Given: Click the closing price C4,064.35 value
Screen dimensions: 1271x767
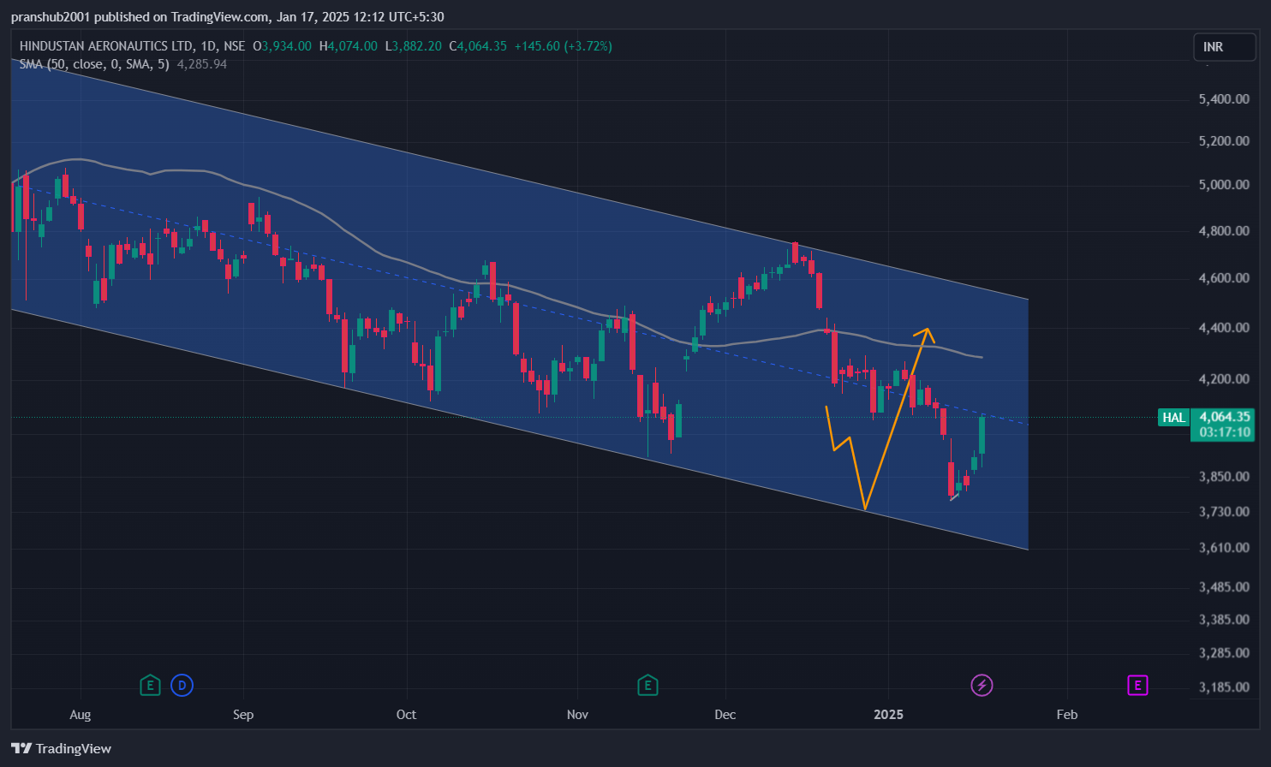Looking at the screenshot, I should click(x=478, y=46).
